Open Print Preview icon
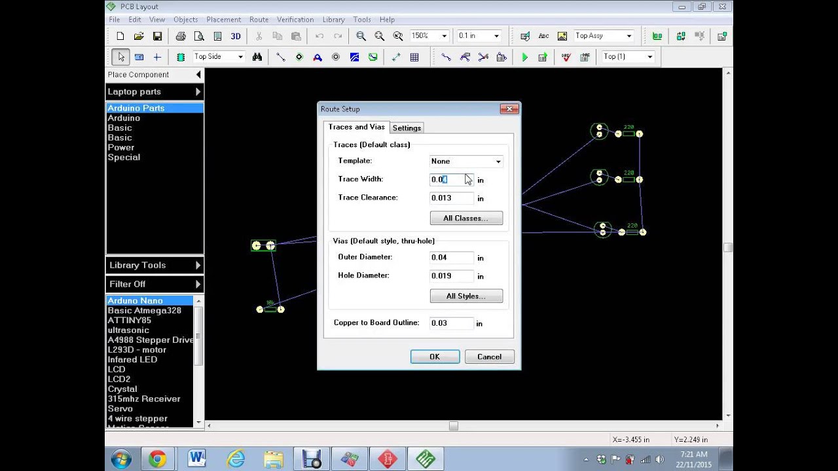This screenshot has width=838, height=471. tap(199, 36)
